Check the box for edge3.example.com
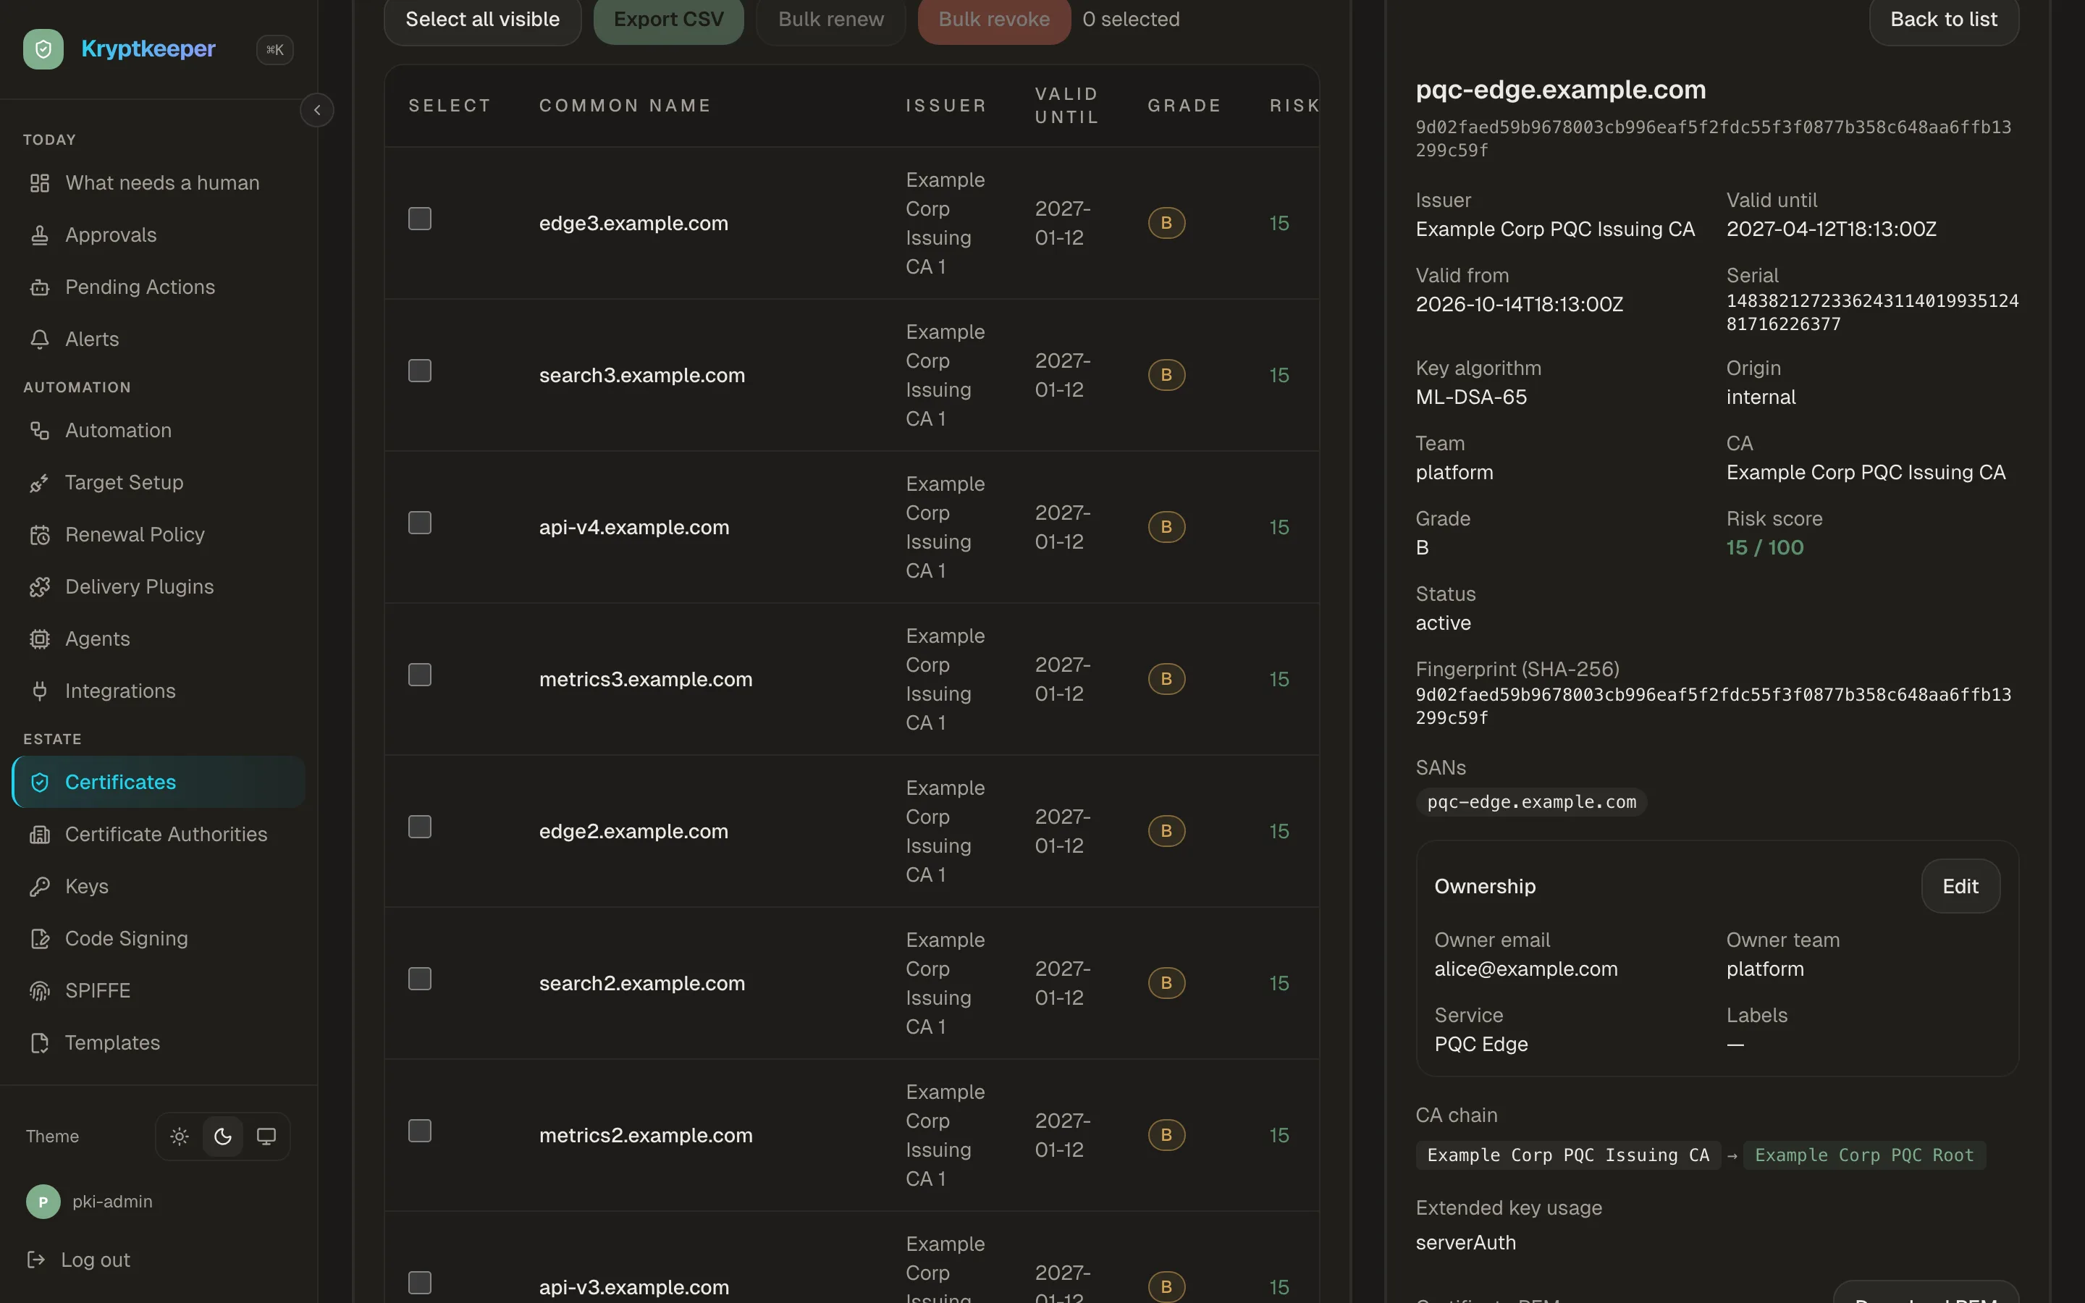 click(420, 219)
